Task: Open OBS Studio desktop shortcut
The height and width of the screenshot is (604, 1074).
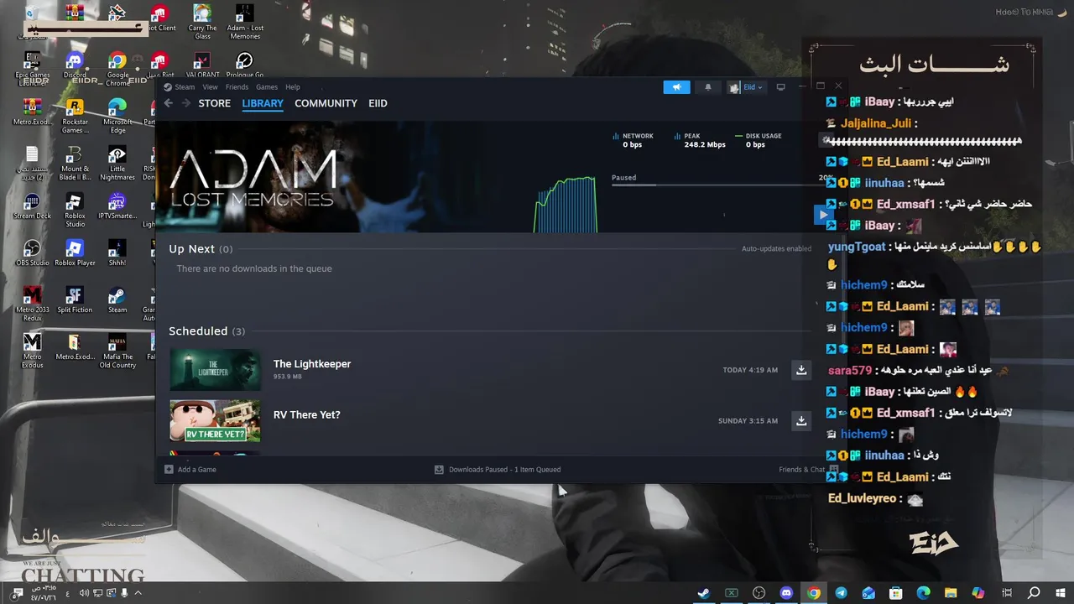Action: coord(32,254)
